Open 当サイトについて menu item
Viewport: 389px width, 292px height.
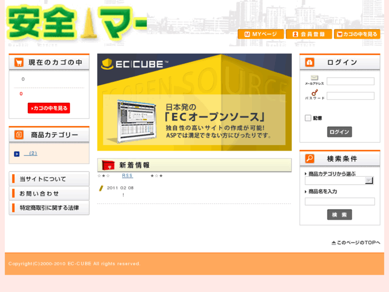click(49, 179)
